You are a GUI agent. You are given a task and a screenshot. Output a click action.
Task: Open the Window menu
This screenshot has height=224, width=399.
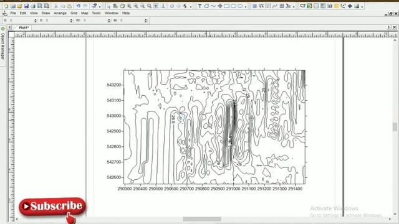[x=112, y=13]
